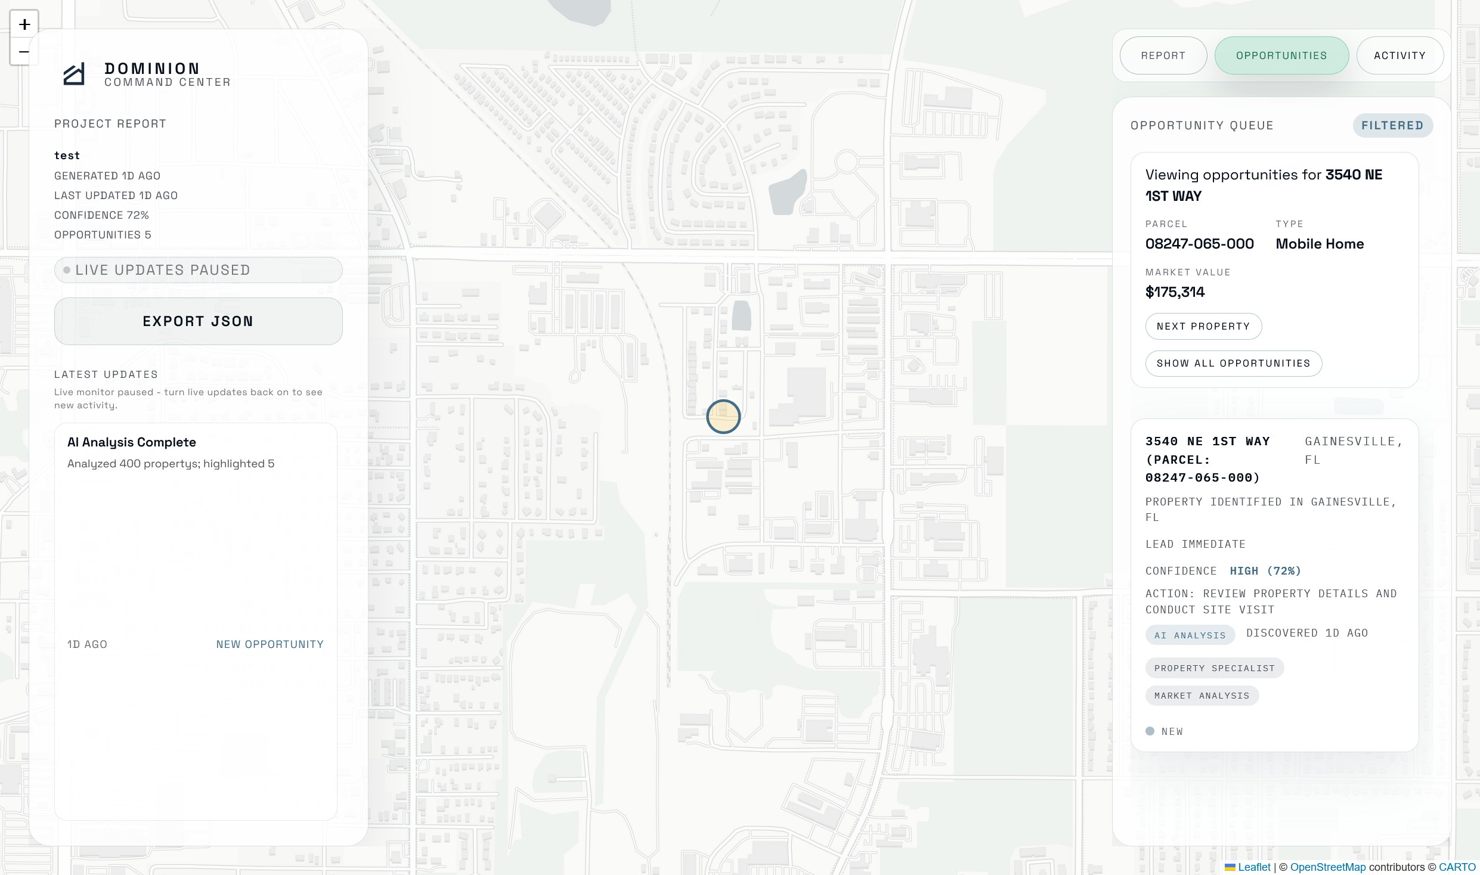Toggle the Live Updates Paused switch
Viewport: 1480px width, 875px height.
pos(198,270)
